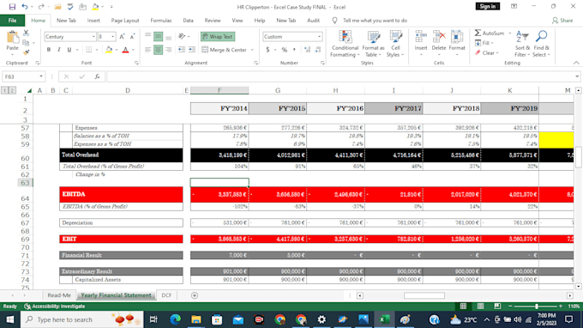Image resolution: width=583 pixels, height=328 pixels.
Task: Open Find & Select magnifier icon
Action: tap(541, 36)
